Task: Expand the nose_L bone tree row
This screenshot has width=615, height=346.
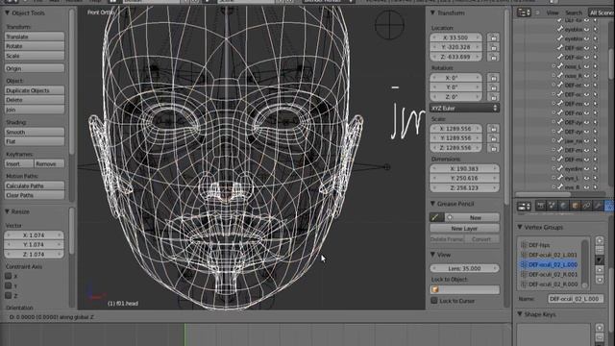Action: (553, 66)
